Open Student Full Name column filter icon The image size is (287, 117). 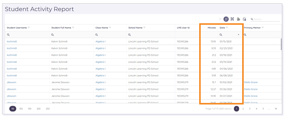(x=73, y=28)
